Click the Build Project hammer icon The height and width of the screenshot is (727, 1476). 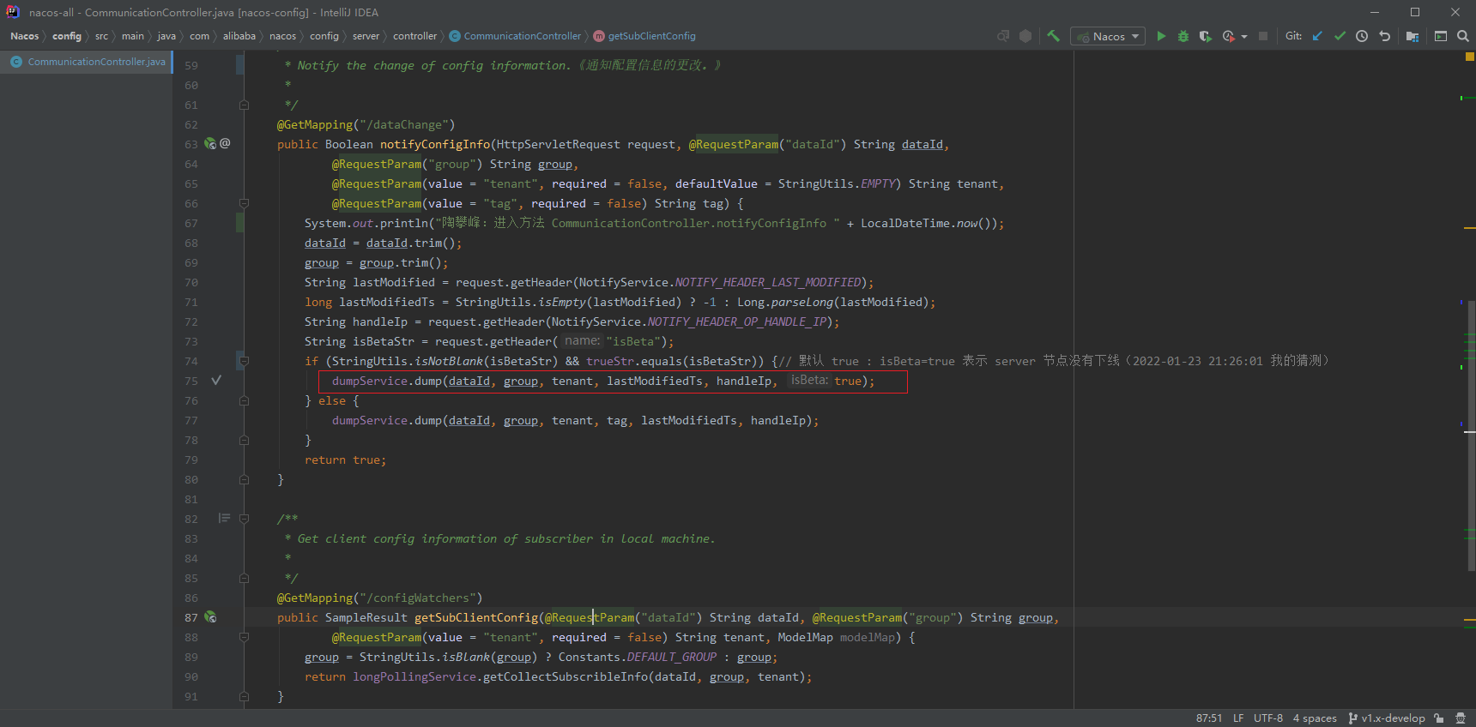(1053, 36)
